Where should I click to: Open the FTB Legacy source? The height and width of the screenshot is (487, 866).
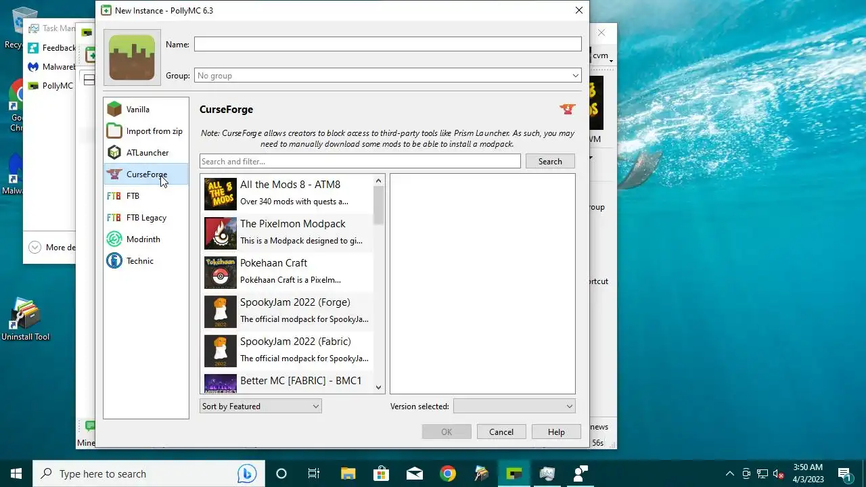coord(146,218)
